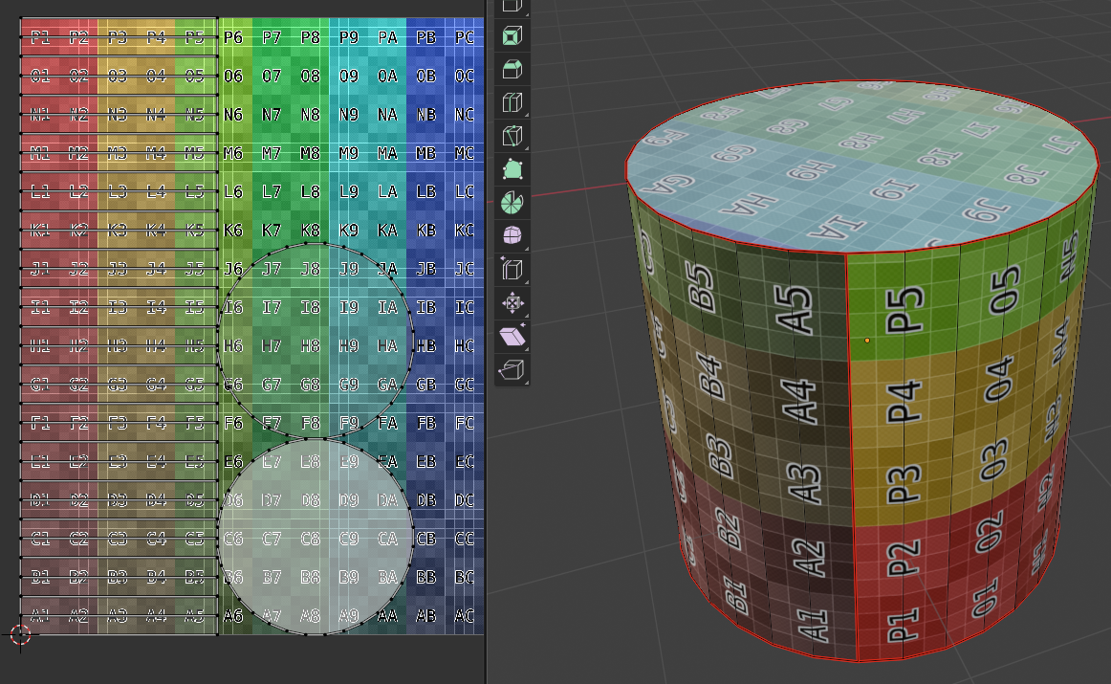
Task: Select the Inset Faces tool
Action: (x=512, y=37)
